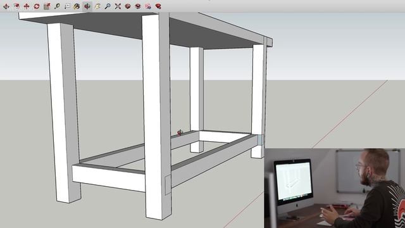This screenshot has height=228, width=405.
Task: Open the Extension Warehouse
Action: [138, 6]
